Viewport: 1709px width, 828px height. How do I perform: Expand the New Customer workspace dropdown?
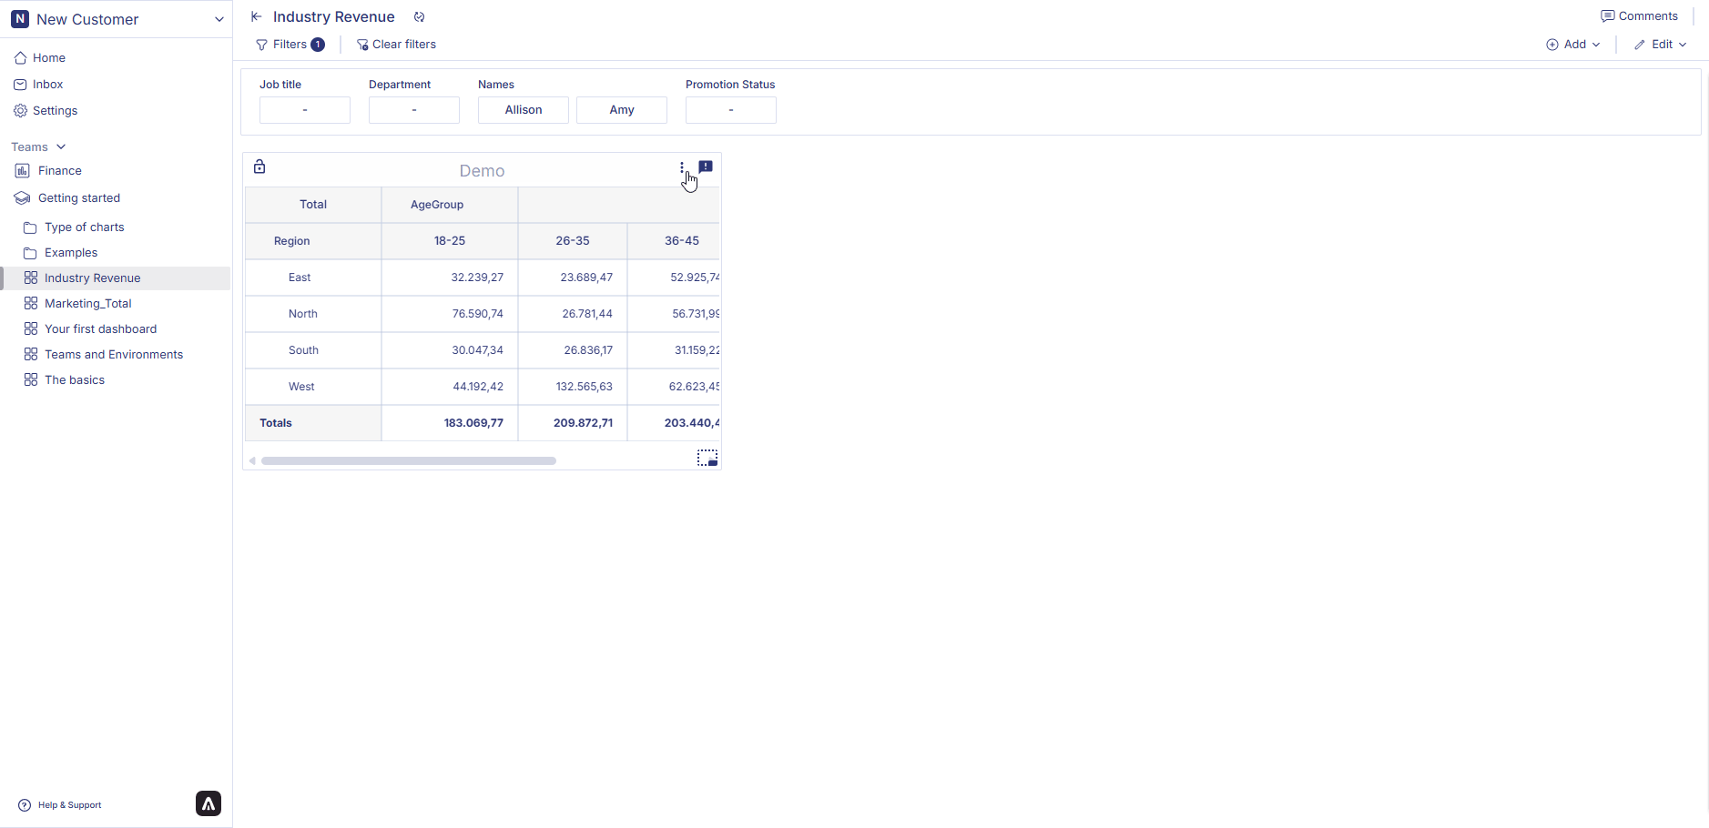219,19
